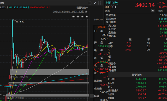Click the 0.90% amplitude value in floating panel
Screen dimensions: 167x101
tap(104, 100)
